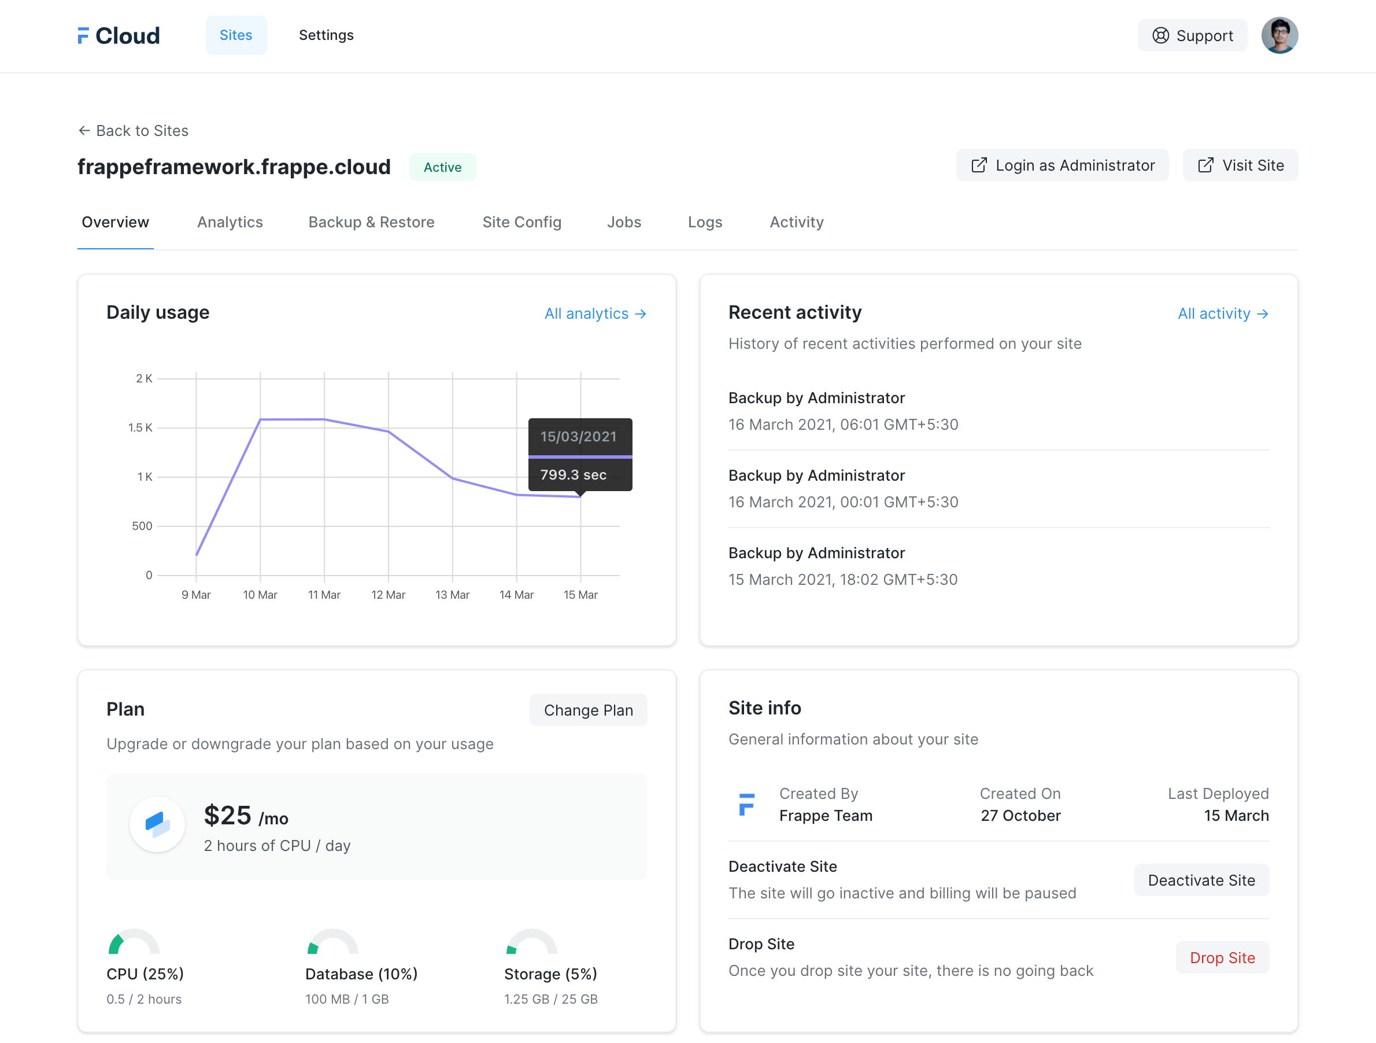Open the All activity link
Viewport: 1376px width, 1043px height.
pos(1223,314)
